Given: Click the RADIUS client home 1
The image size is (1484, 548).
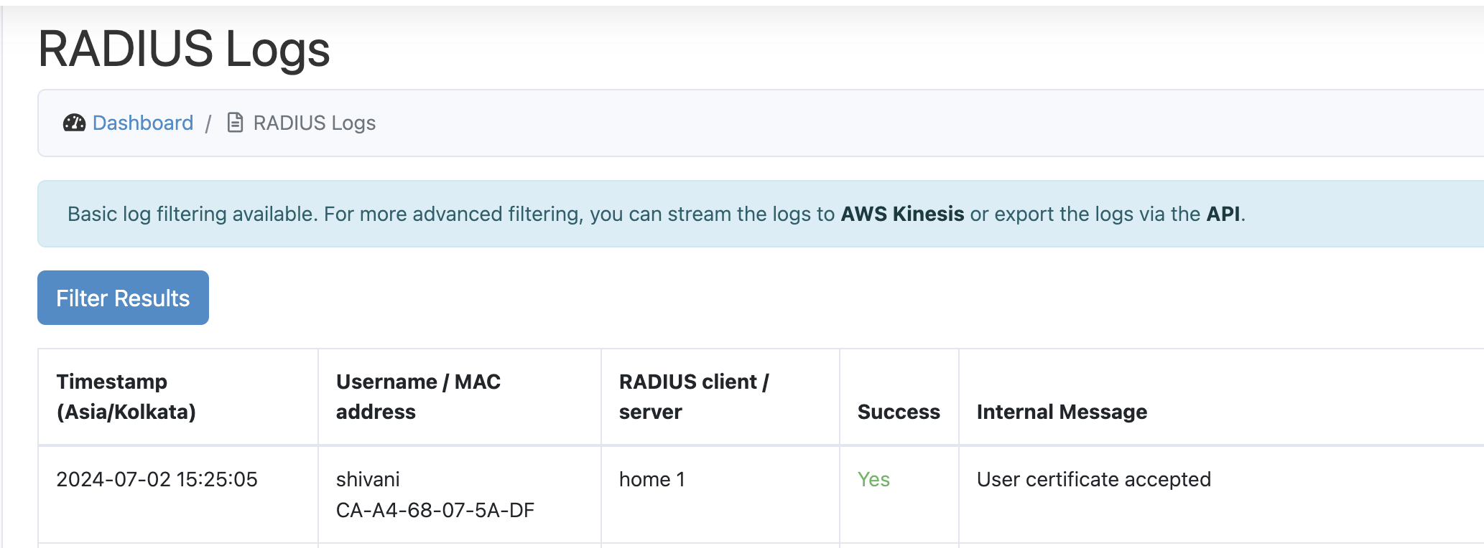Looking at the screenshot, I should pos(652,479).
